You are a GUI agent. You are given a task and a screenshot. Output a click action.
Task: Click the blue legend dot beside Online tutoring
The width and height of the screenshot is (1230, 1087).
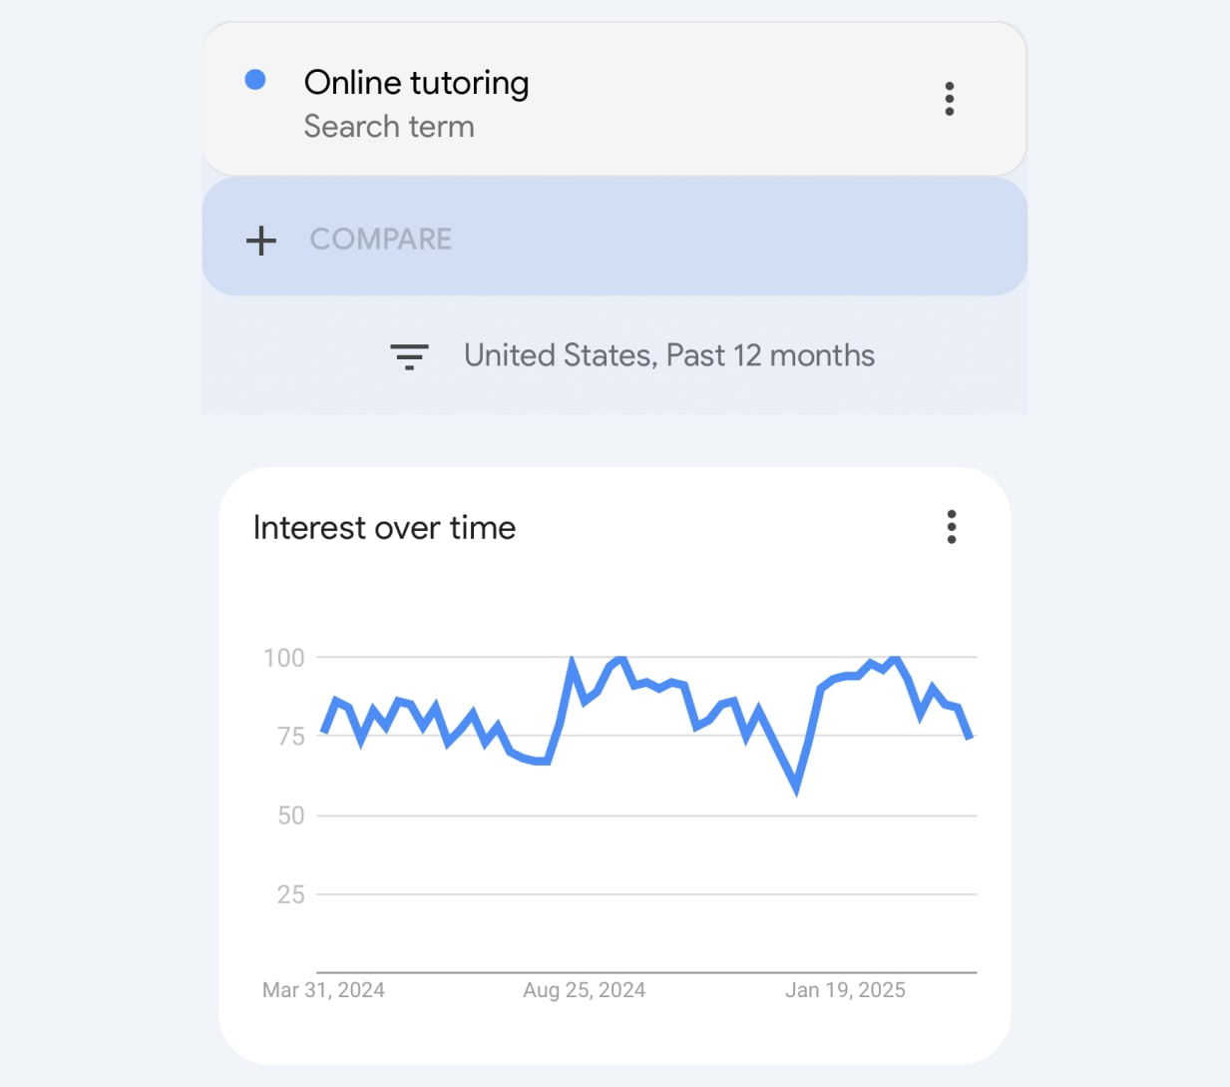tap(256, 78)
